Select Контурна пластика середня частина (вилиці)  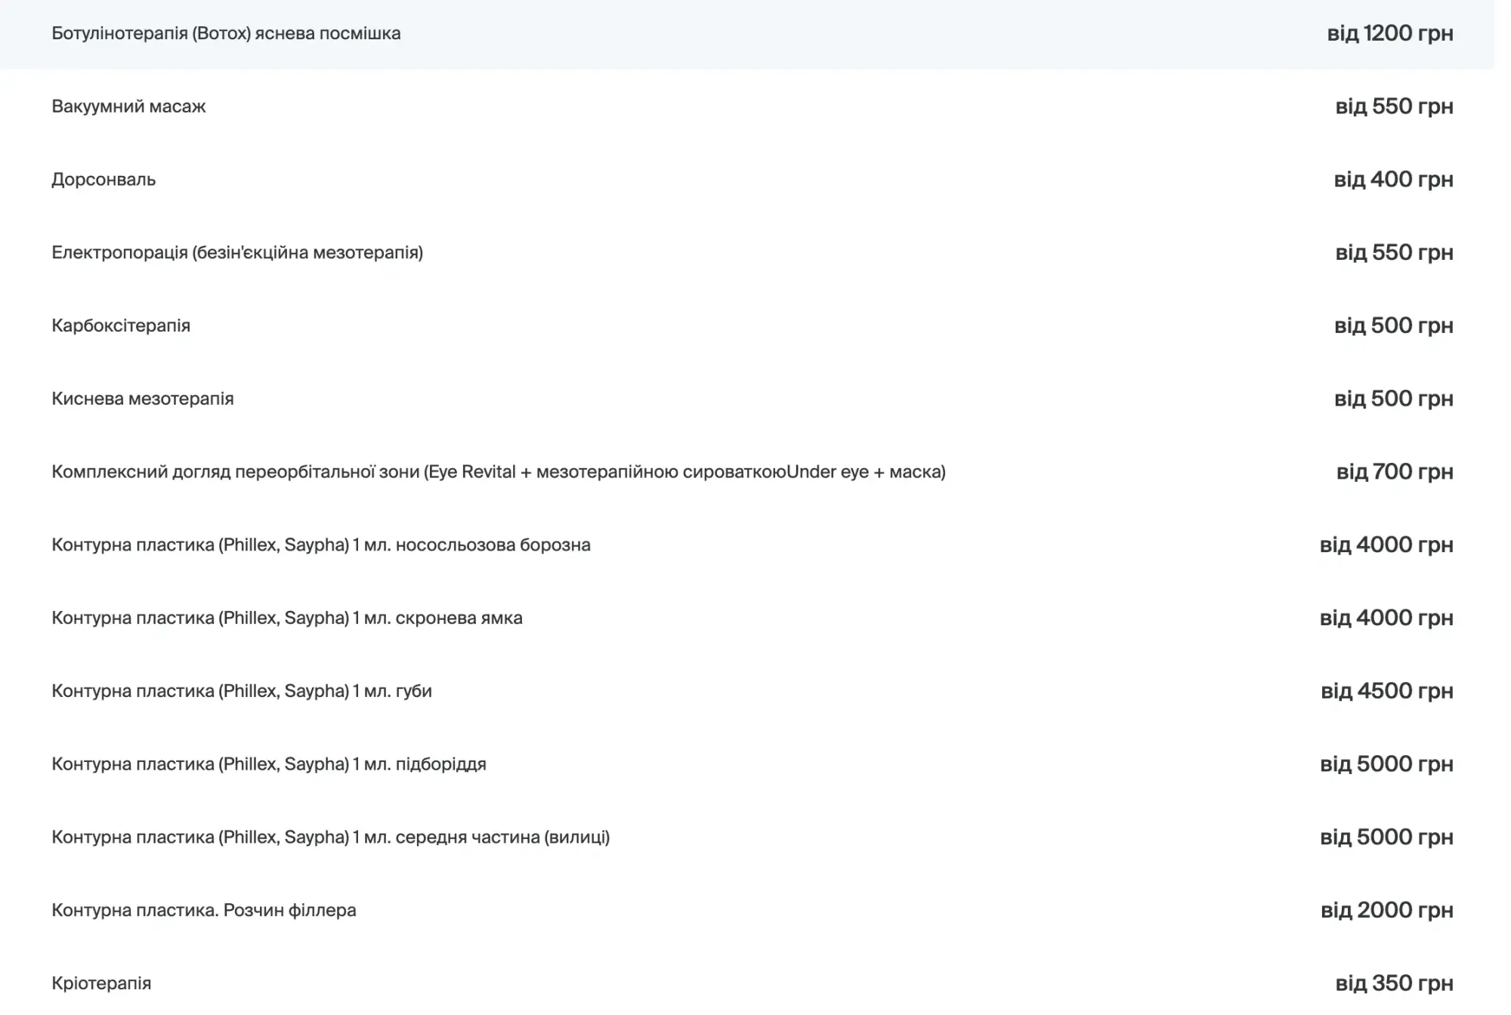(x=331, y=837)
